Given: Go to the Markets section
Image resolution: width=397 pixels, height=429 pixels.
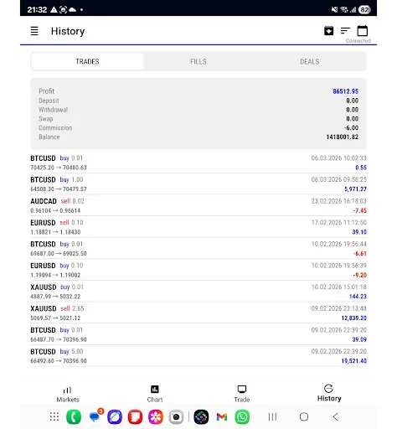Looking at the screenshot, I should (x=68, y=394).
